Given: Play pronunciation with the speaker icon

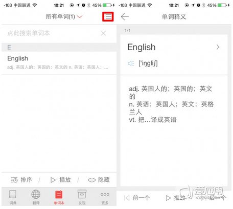Looking at the screenshot, I should coord(131,64).
